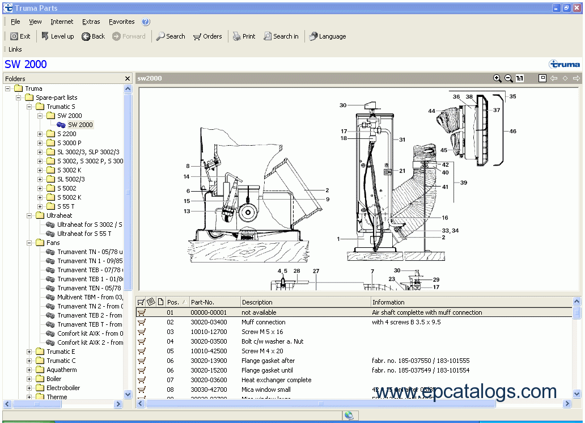Add Screw M 5 x 16 to cart
Viewport: 585px width, 423px height.
pyautogui.click(x=141, y=332)
